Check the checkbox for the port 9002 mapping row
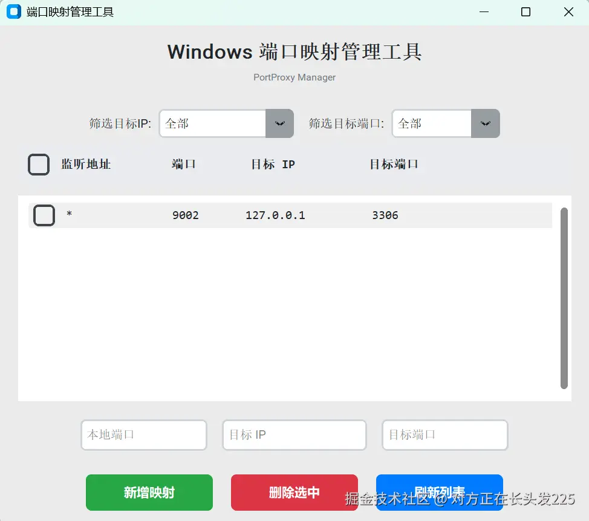The height and width of the screenshot is (521, 589). [44, 215]
